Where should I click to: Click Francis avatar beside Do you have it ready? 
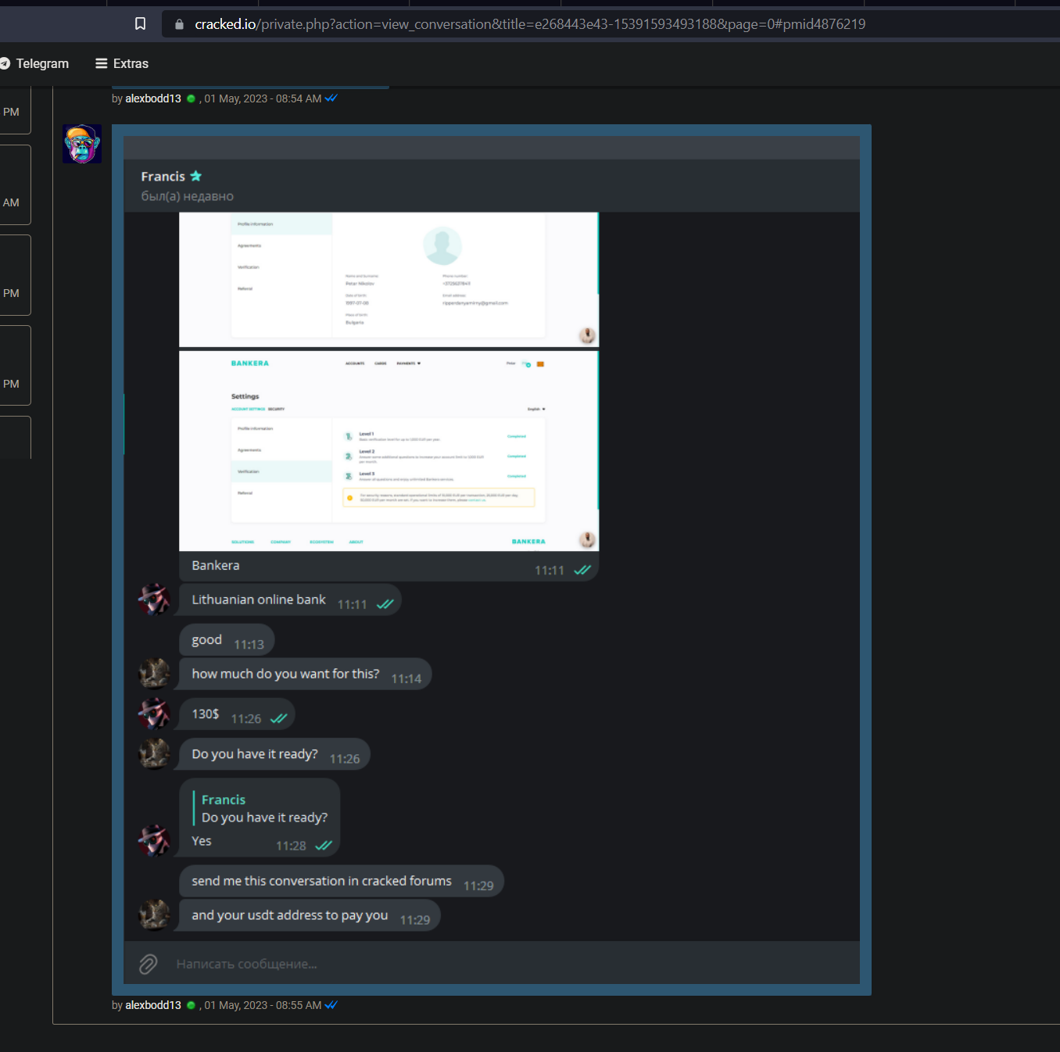pyautogui.click(x=154, y=753)
